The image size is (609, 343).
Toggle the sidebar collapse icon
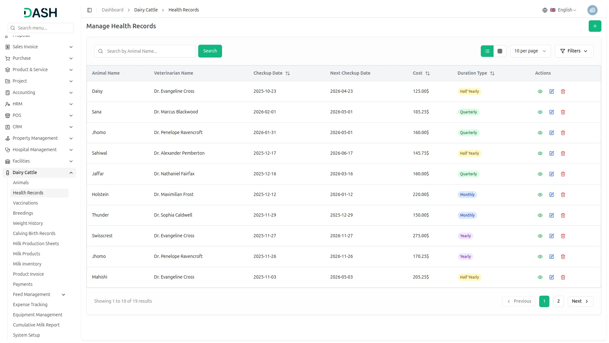(x=89, y=10)
